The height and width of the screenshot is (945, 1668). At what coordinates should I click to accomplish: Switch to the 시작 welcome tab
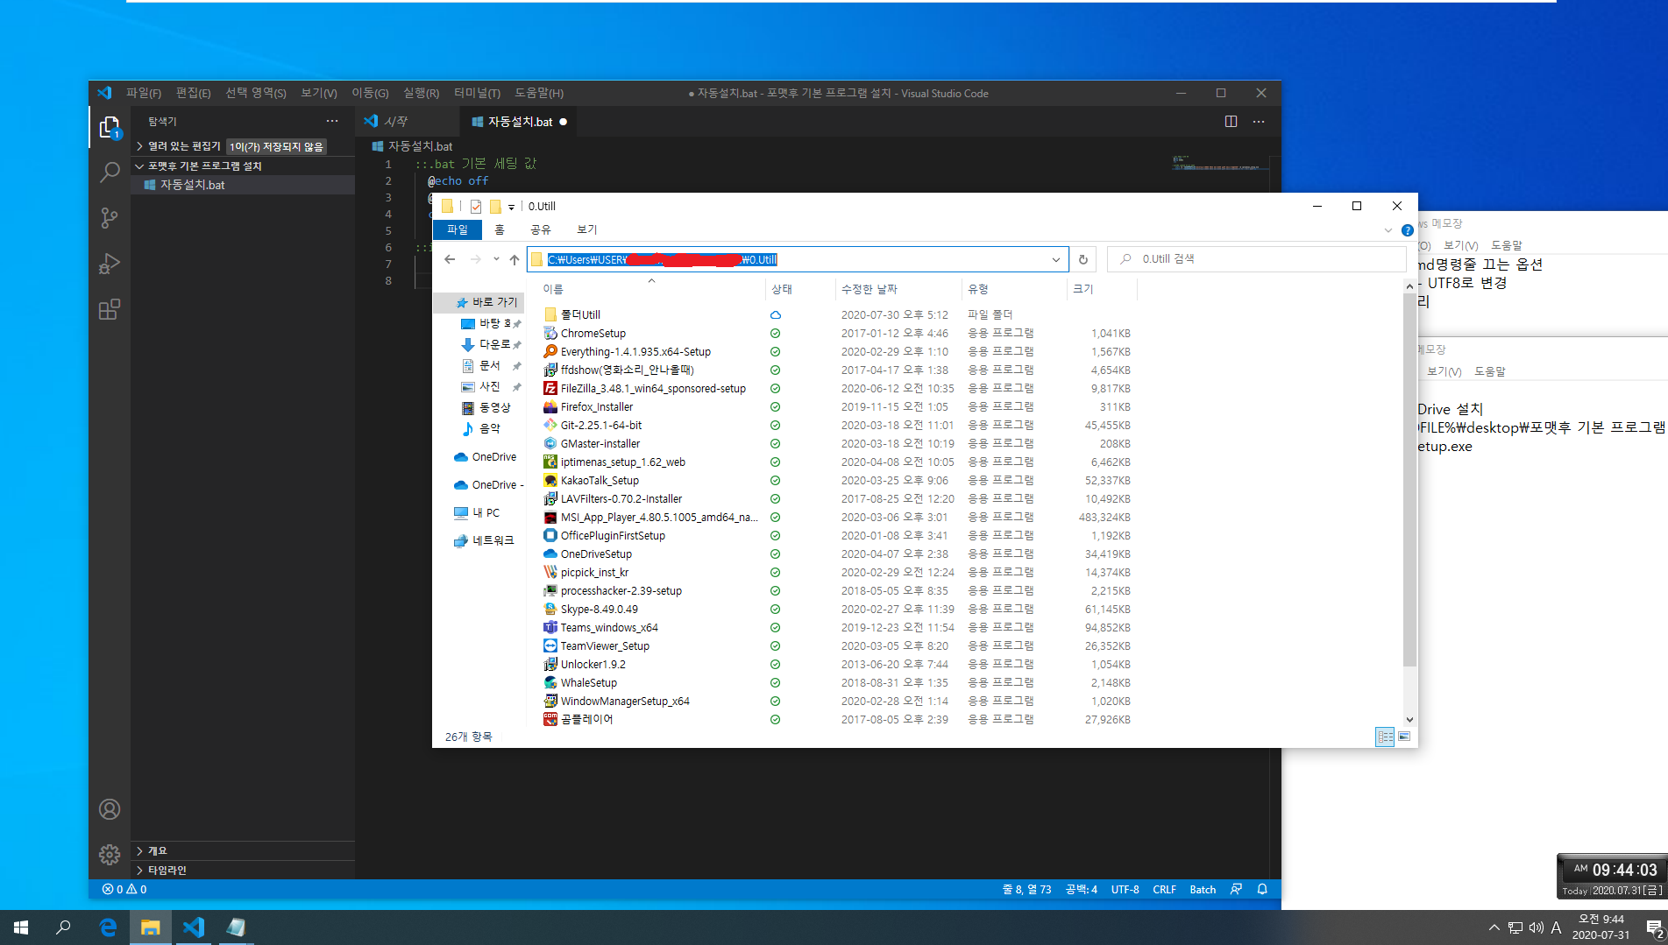point(395,122)
